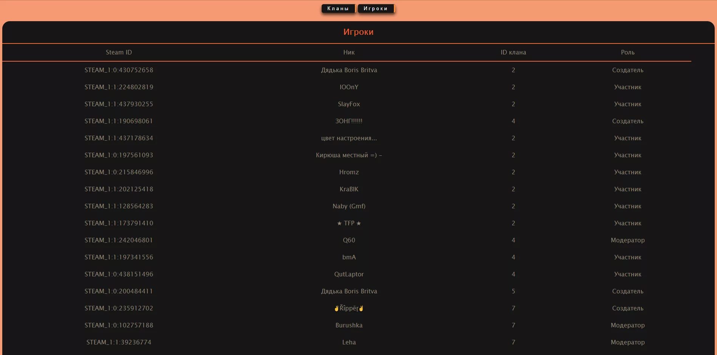717x355 pixels.
Task: Open the Кланы tab
Action: [338, 9]
